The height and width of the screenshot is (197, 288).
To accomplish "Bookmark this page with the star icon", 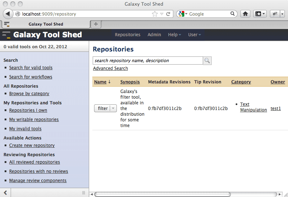I will click(154, 14).
